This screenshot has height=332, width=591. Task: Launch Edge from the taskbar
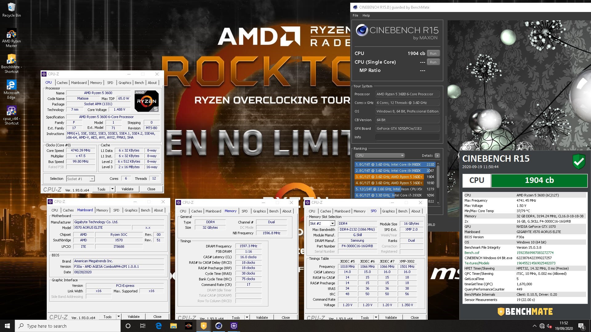pos(159,326)
